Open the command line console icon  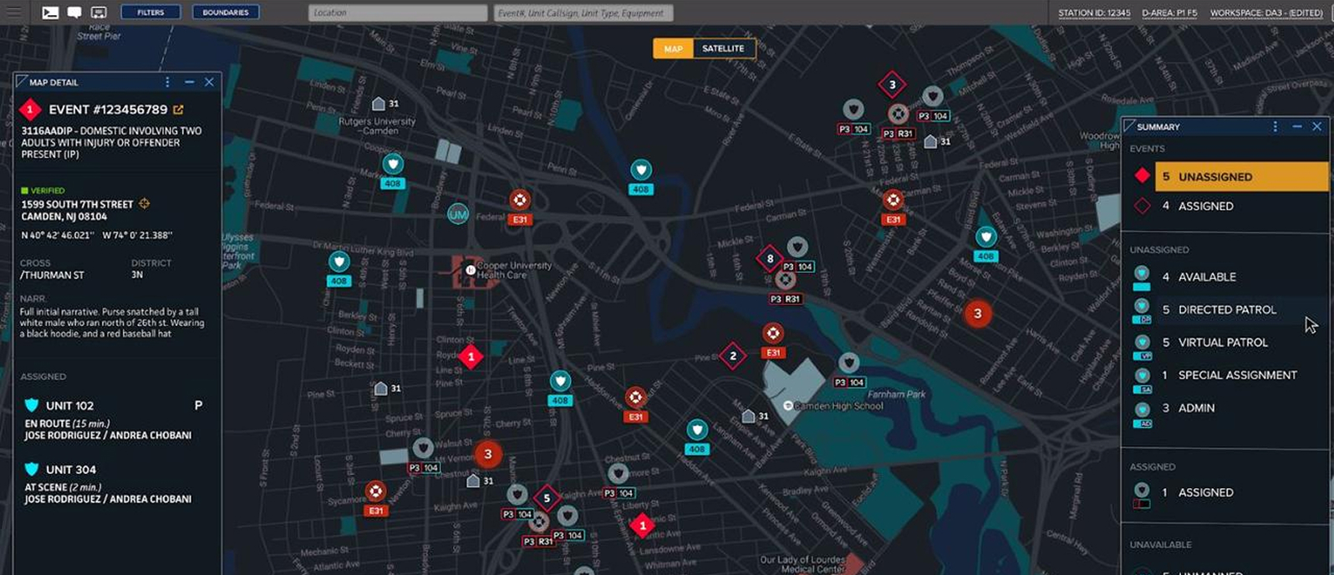[x=50, y=13]
